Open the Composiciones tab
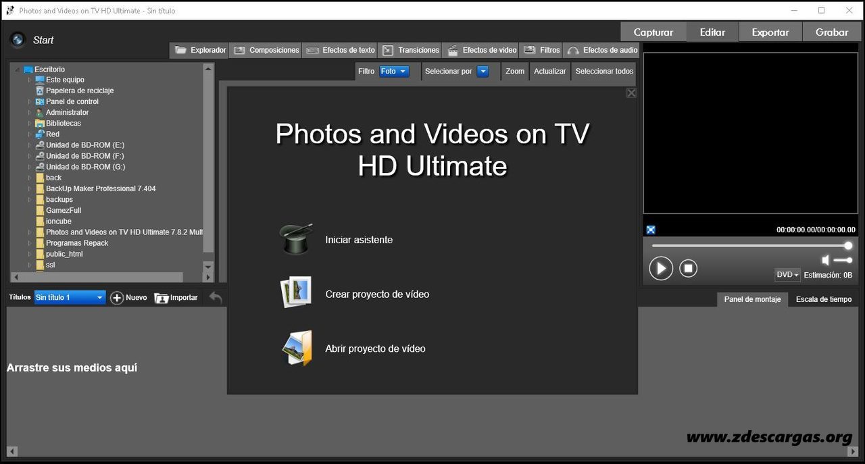 pyautogui.click(x=266, y=50)
